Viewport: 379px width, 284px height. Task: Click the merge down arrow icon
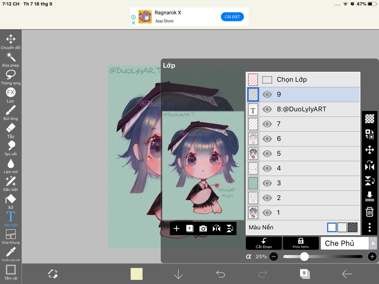coord(370,196)
